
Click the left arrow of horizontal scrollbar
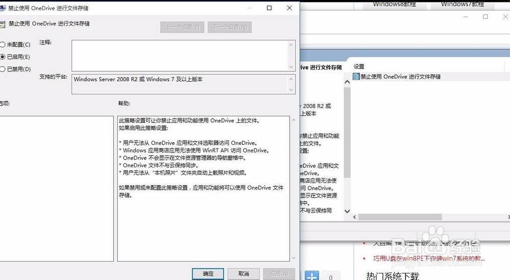point(354,217)
